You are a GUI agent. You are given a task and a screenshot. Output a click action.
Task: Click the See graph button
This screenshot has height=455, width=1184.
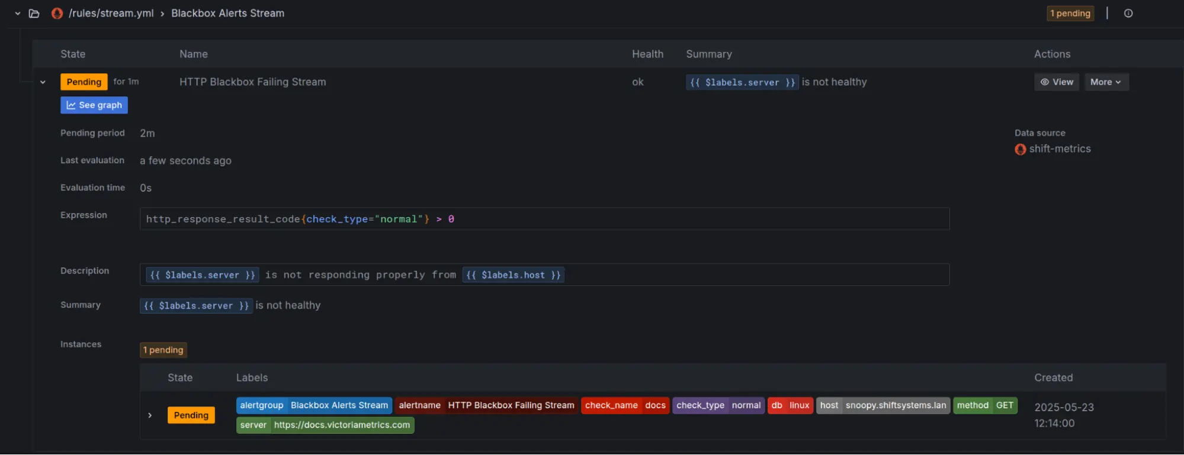(94, 105)
